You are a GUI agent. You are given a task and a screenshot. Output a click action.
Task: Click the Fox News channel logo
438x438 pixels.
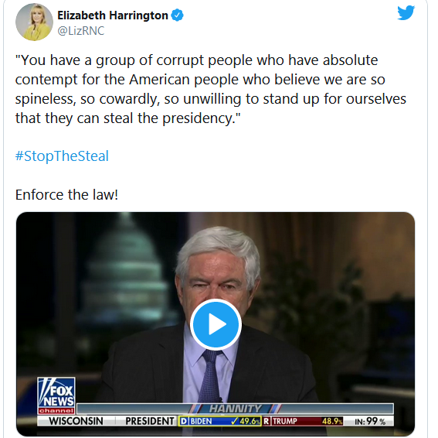[x=56, y=395]
